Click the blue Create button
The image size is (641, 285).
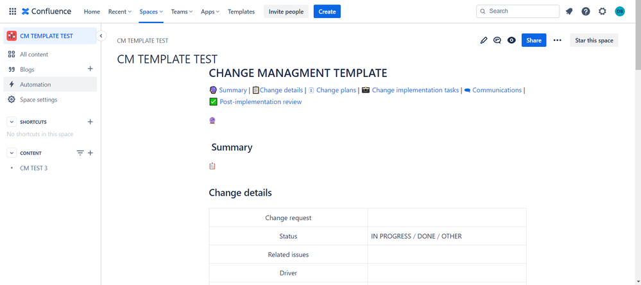tap(327, 12)
